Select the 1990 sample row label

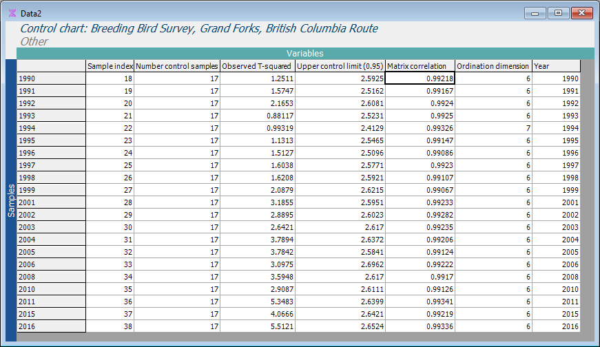click(51, 78)
